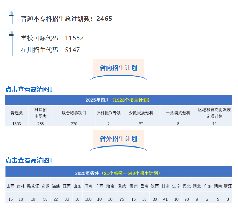
Task: Click the value 2 under 乡村振兴专项
Action: click(x=109, y=124)
